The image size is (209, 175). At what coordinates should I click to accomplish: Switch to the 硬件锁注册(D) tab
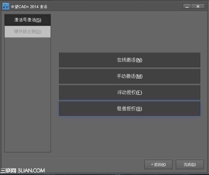click(28, 32)
